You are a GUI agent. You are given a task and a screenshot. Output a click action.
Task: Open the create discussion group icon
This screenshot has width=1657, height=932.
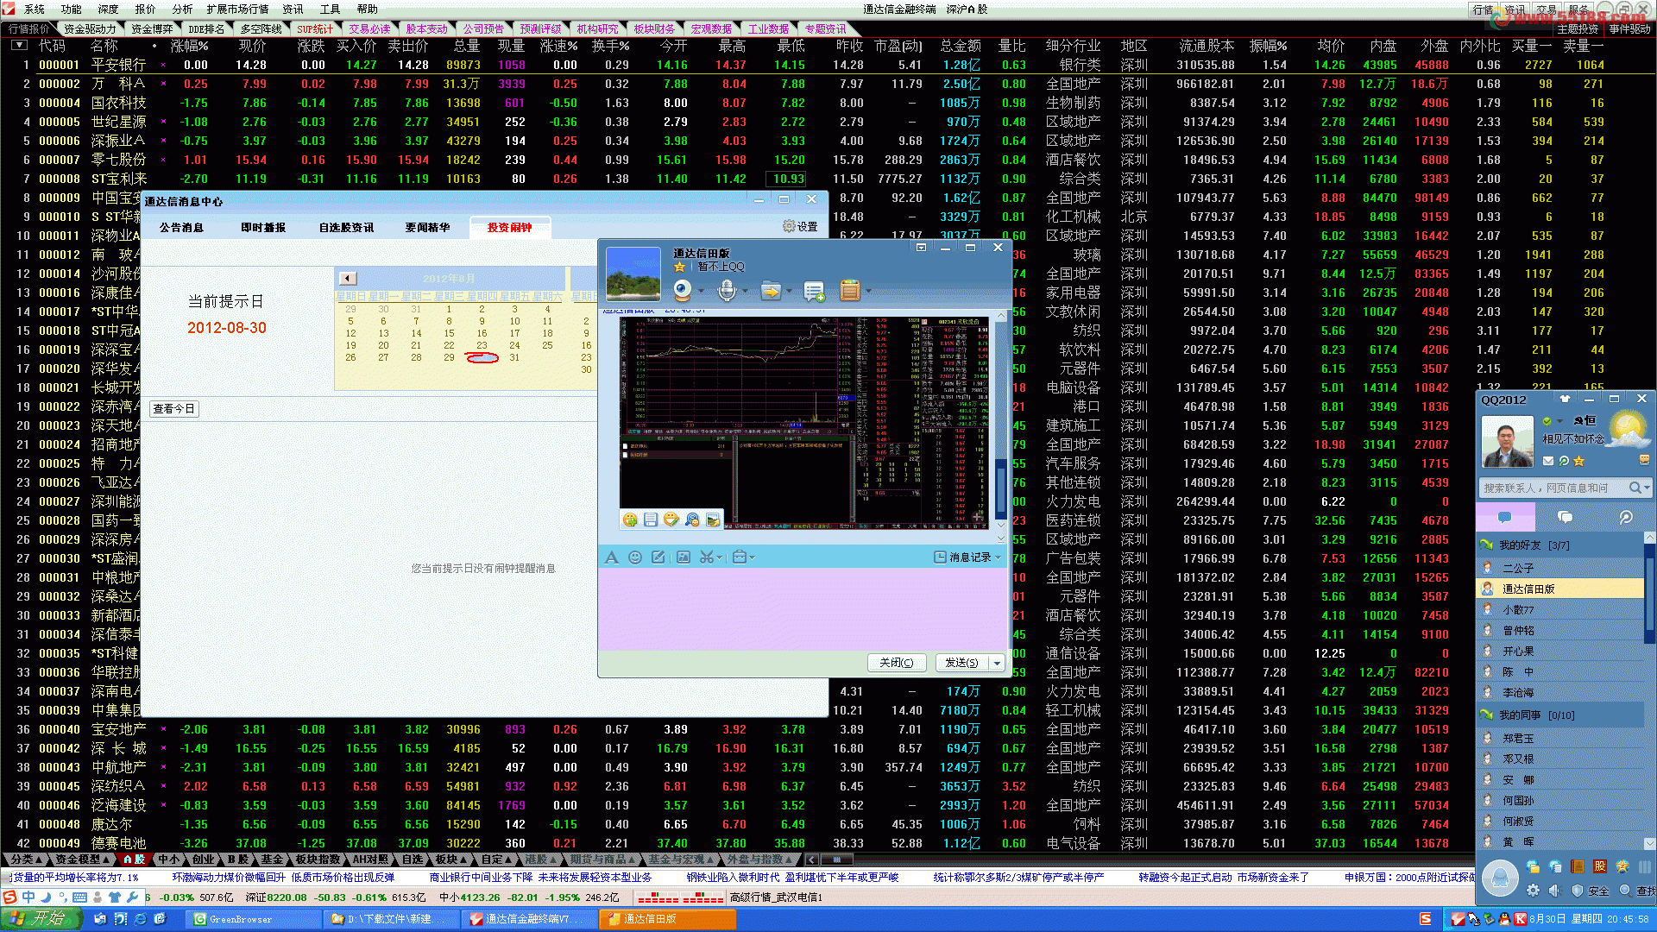pos(814,292)
